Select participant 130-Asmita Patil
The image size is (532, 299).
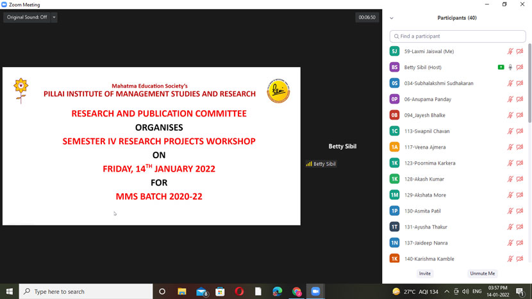click(x=456, y=211)
